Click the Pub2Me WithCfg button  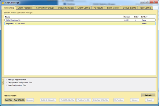(100, 100)
